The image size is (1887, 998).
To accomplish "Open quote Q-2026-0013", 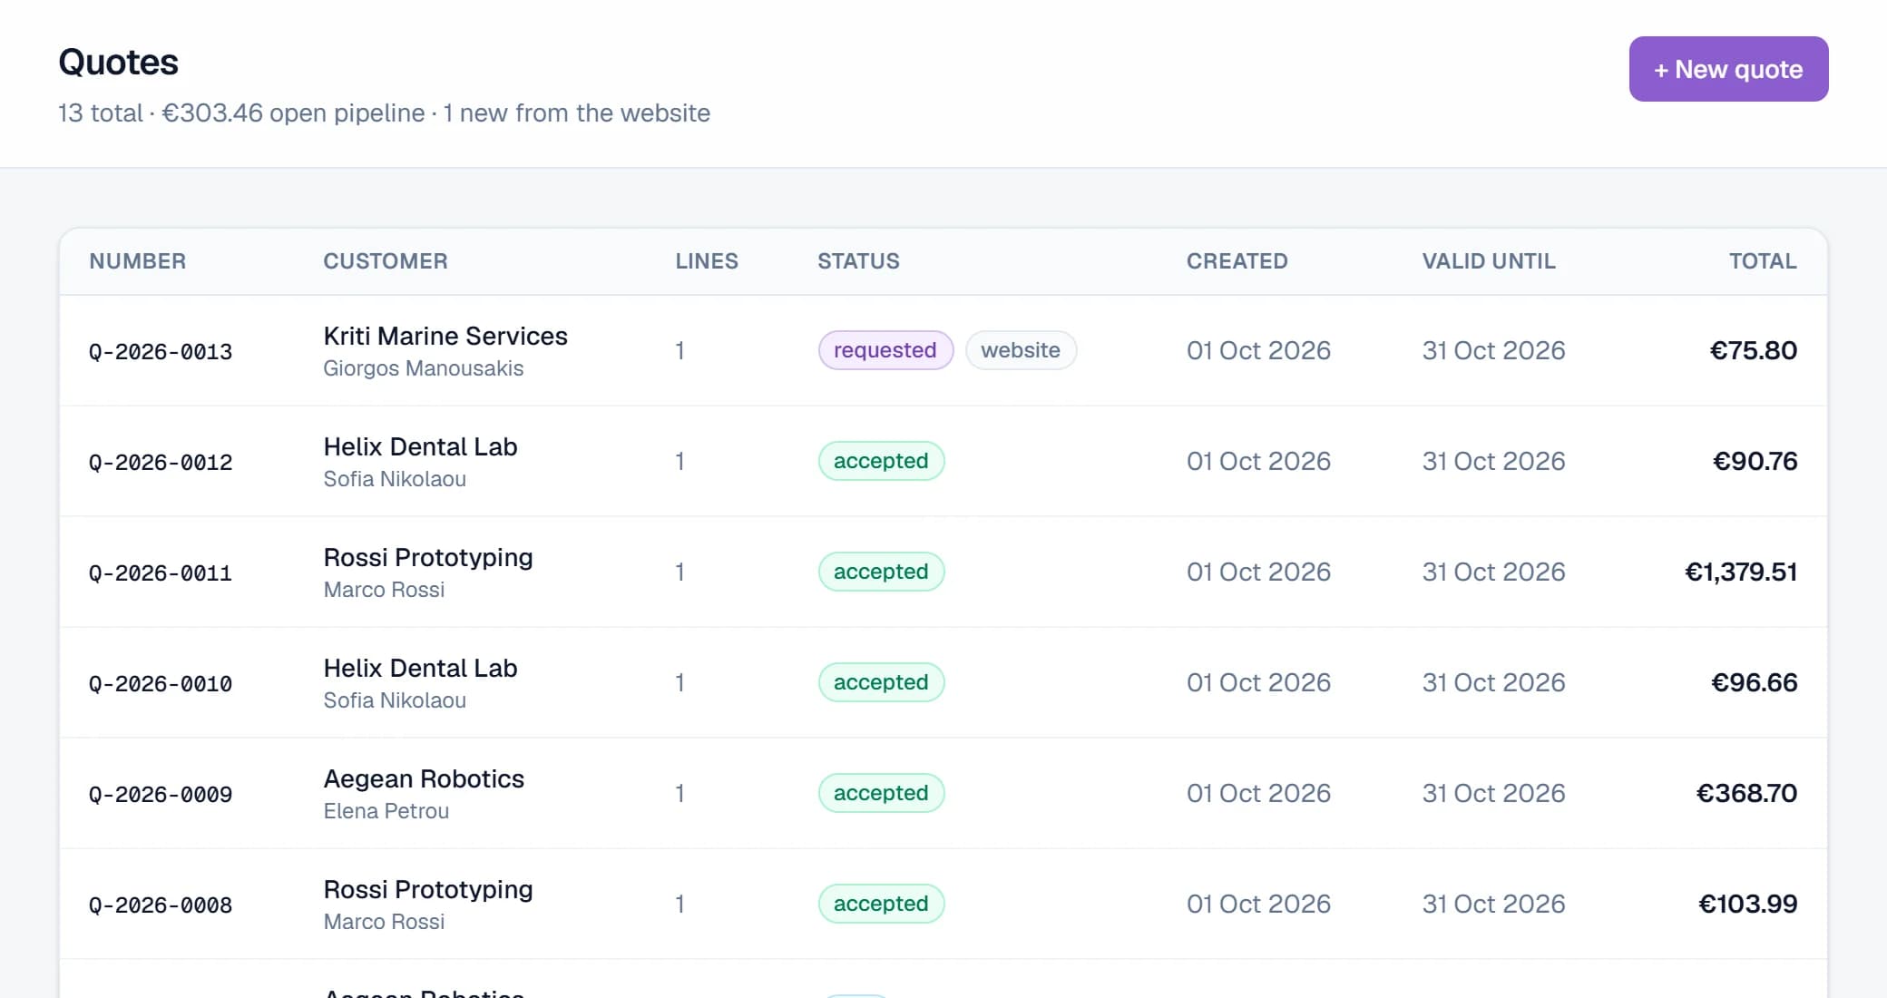I will (943, 350).
